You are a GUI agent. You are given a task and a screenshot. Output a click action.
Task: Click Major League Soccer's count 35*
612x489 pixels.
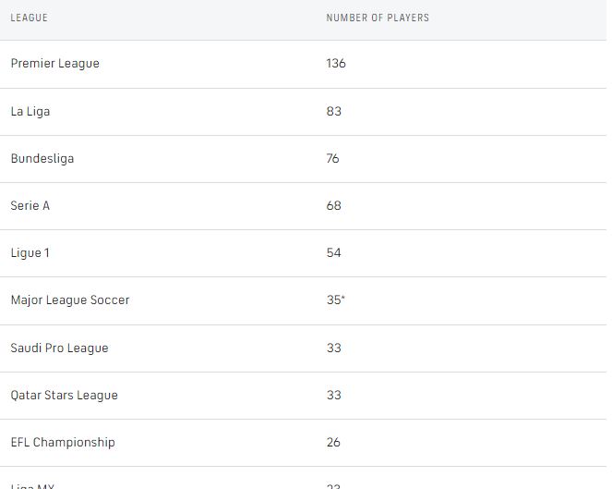click(336, 300)
